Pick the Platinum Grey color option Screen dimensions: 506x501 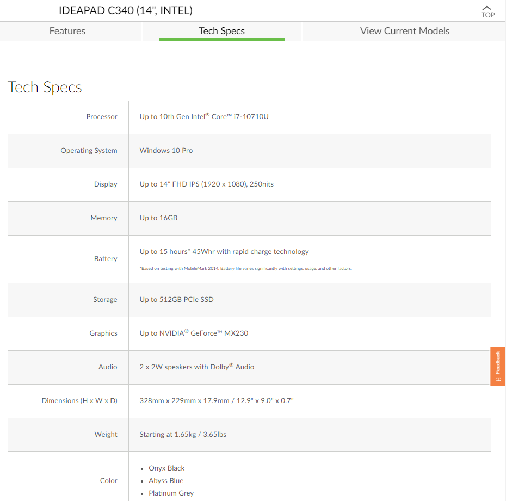[171, 493]
